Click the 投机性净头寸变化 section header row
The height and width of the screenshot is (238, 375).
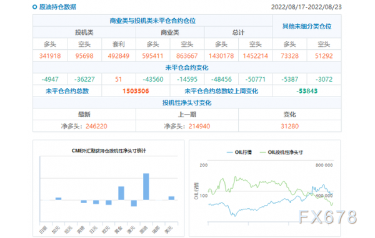pyautogui.click(x=187, y=103)
